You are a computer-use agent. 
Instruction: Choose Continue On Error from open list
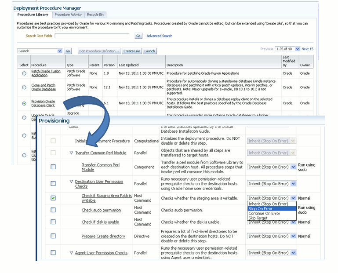[272, 214]
